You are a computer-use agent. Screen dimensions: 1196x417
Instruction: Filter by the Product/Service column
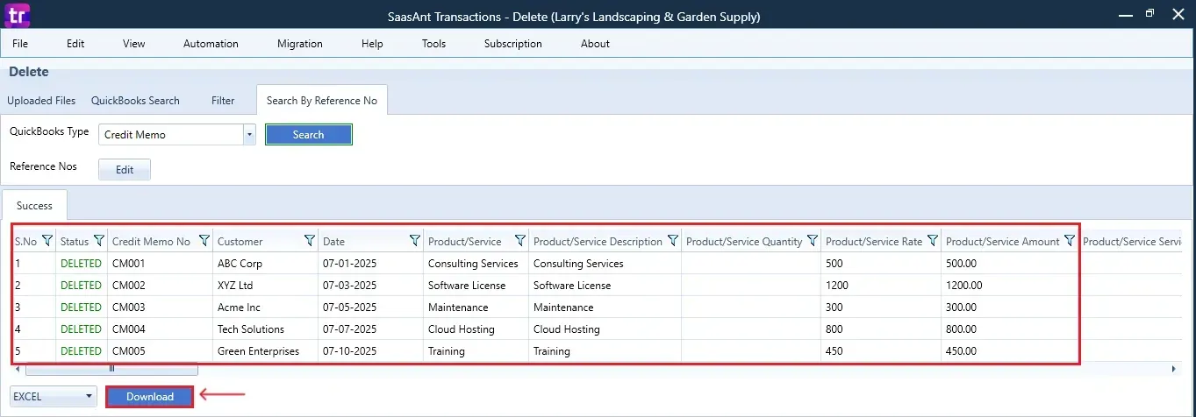520,241
